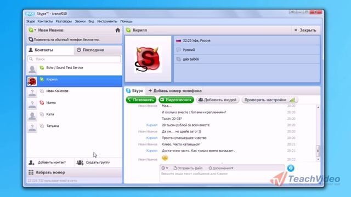Image resolution: width=351 pixels, height=197 pixels.
Task: Click Татьяна's status icon
Action: pyautogui.click(x=42, y=126)
